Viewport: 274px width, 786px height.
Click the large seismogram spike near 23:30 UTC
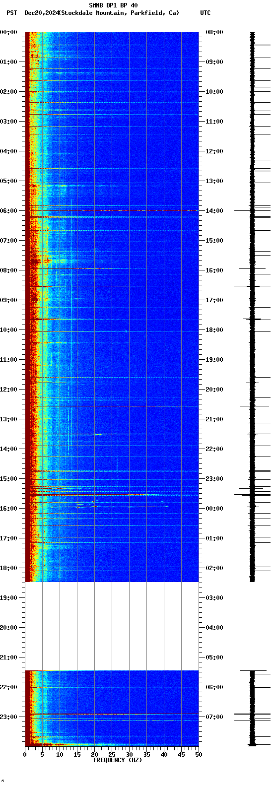click(x=252, y=495)
